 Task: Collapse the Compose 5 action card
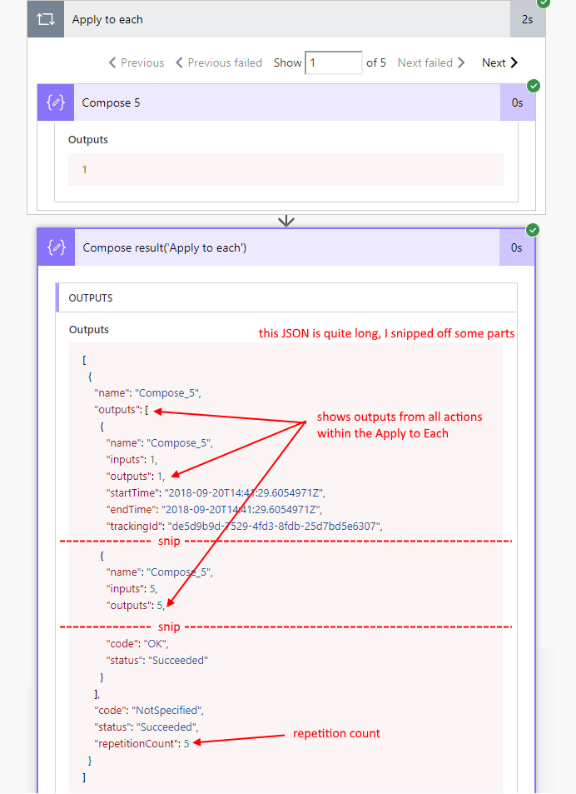(x=283, y=102)
